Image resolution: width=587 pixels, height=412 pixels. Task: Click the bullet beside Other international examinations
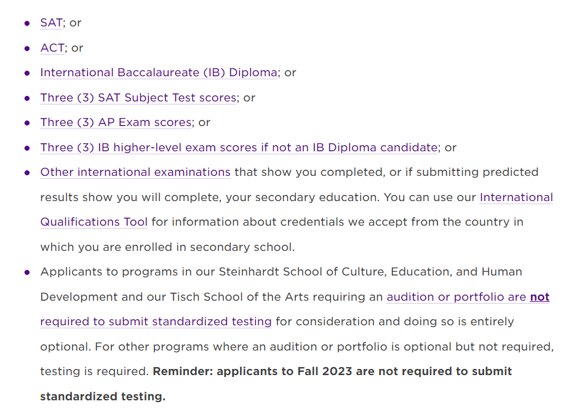pyautogui.click(x=27, y=173)
